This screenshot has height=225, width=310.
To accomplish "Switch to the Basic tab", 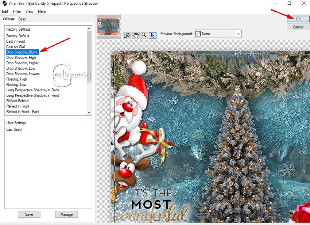I will 23,19.
